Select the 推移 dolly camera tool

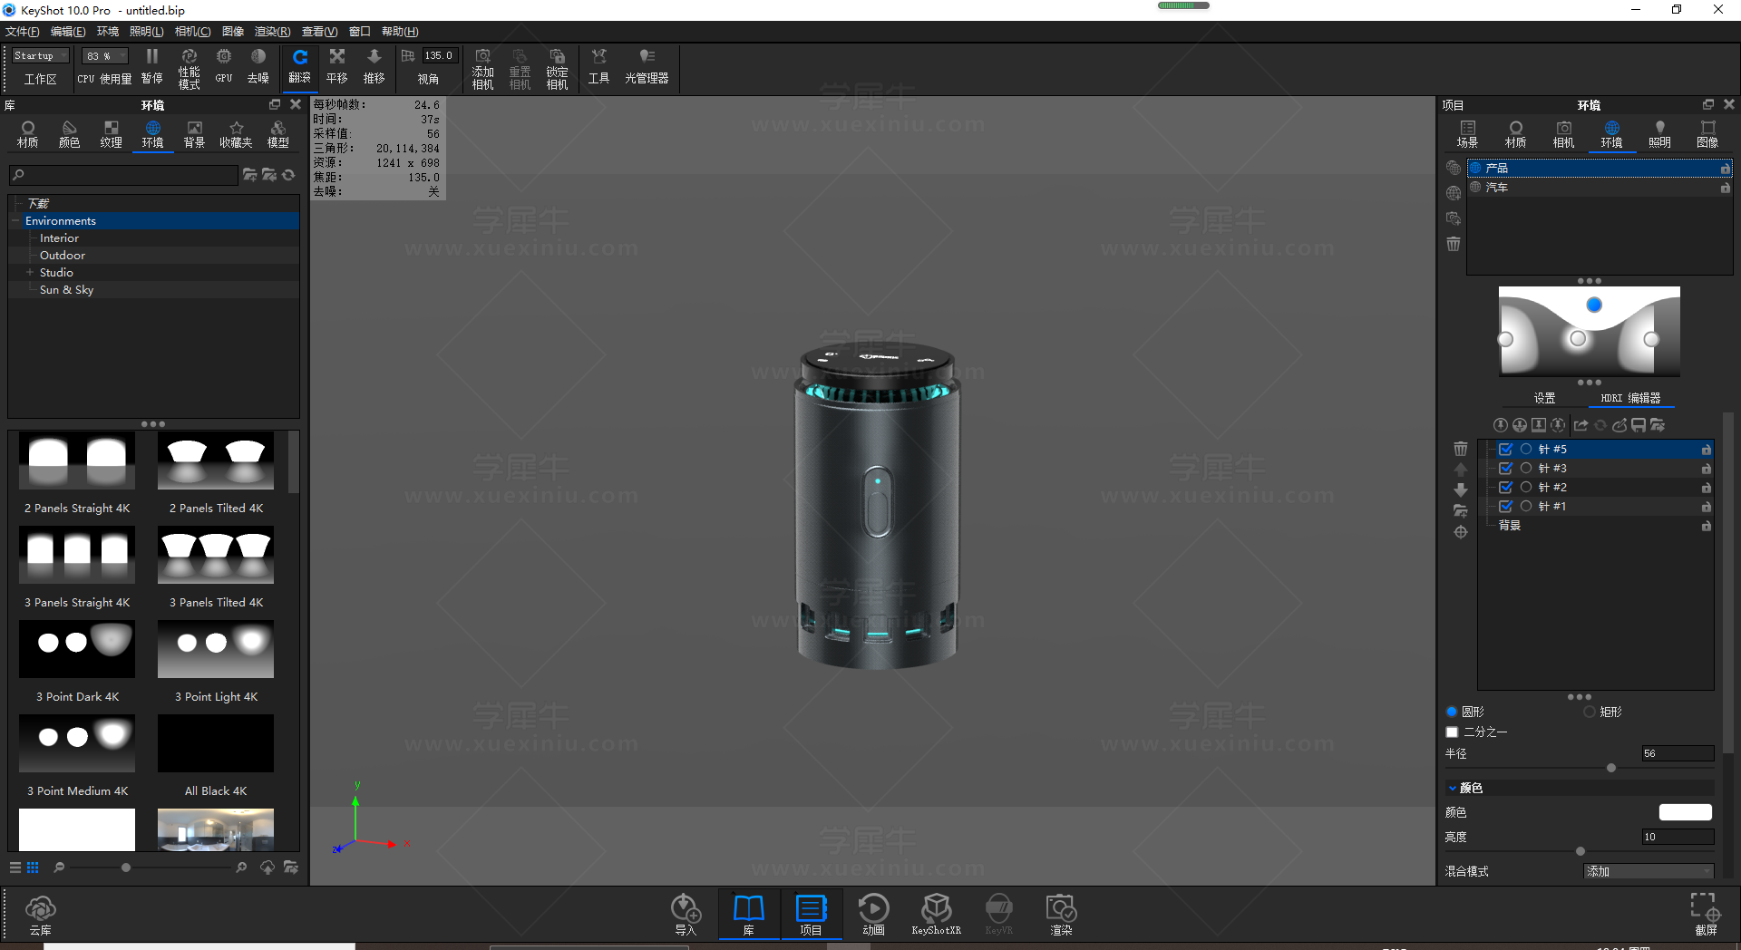(374, 66)
